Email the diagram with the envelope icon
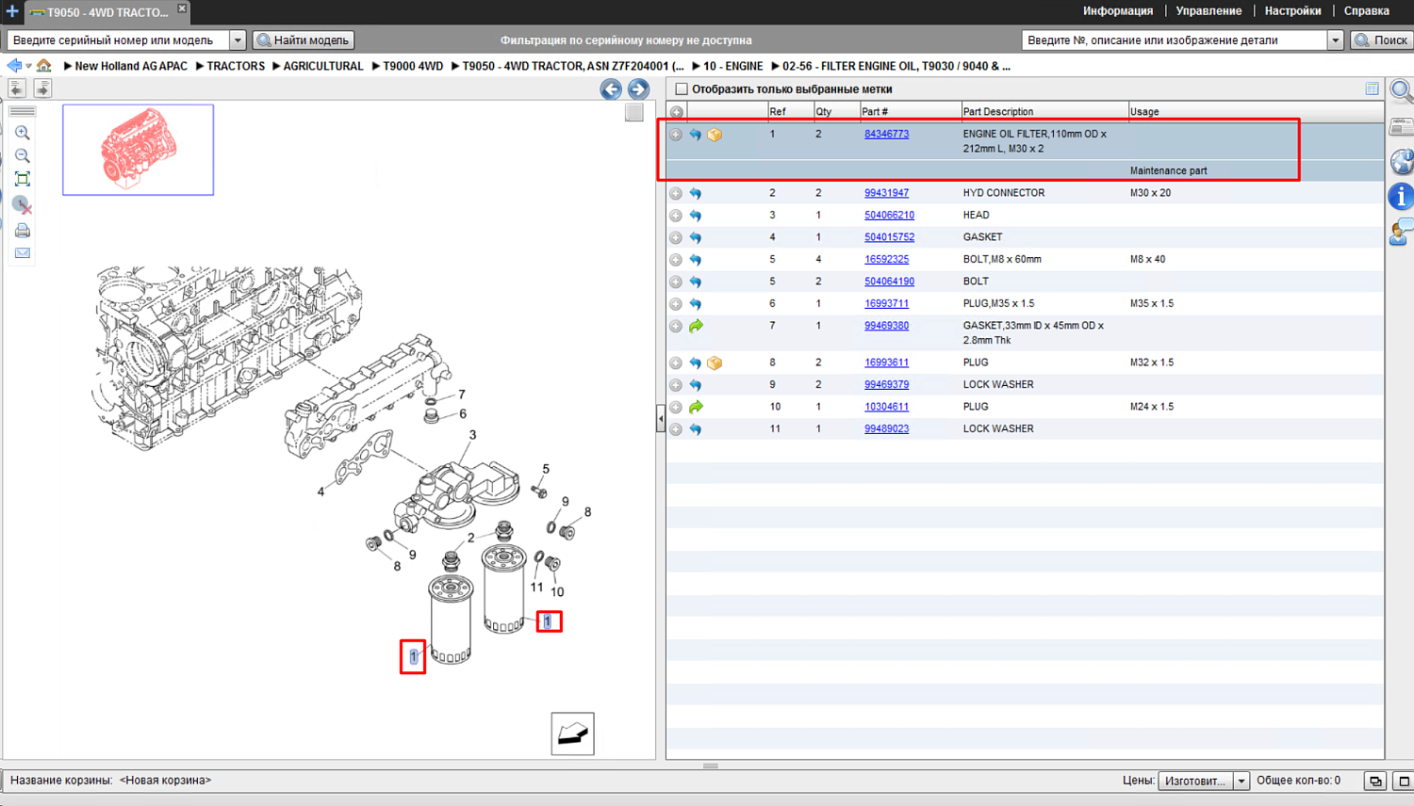Viewport: 1414px width, 806px height. [x=23, y=253]
